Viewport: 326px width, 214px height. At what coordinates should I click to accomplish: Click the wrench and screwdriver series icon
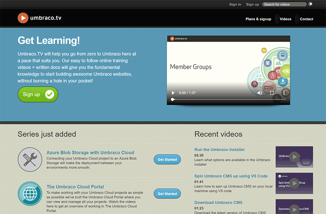30,159
